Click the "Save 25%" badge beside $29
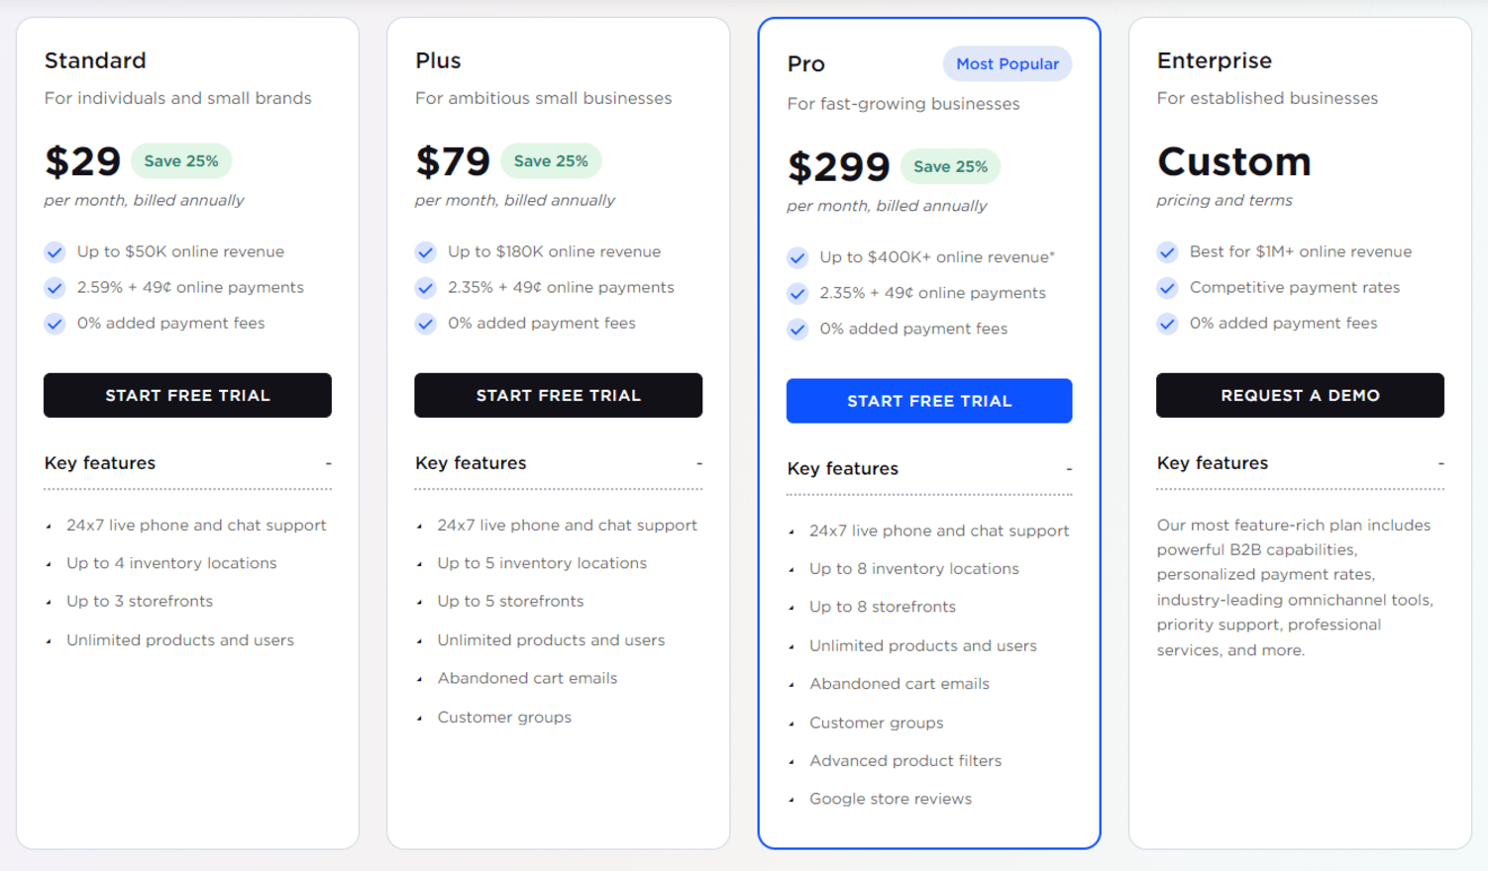This screenshot has height=871, width=1488. [181, 160]
